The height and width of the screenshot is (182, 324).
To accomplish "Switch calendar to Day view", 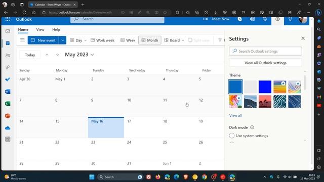I will click(76, 40).
